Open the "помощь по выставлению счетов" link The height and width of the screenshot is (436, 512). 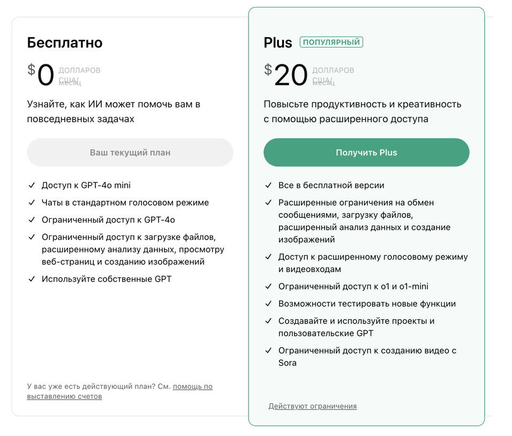(x=193, y=386)
